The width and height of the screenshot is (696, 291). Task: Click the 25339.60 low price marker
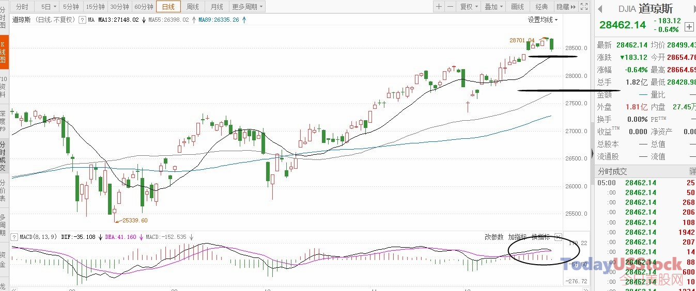coord(135,220)
